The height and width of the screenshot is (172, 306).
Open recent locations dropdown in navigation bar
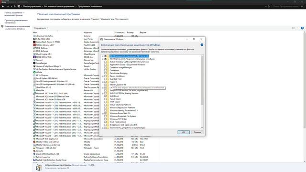pyautogui.click(x=11, y=6)
